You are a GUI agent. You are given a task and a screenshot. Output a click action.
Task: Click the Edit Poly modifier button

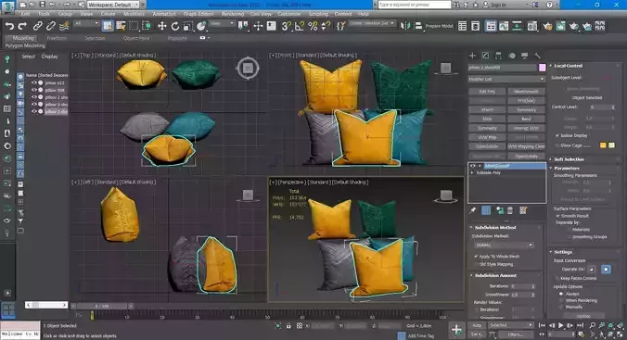click(x=487, y=92)
